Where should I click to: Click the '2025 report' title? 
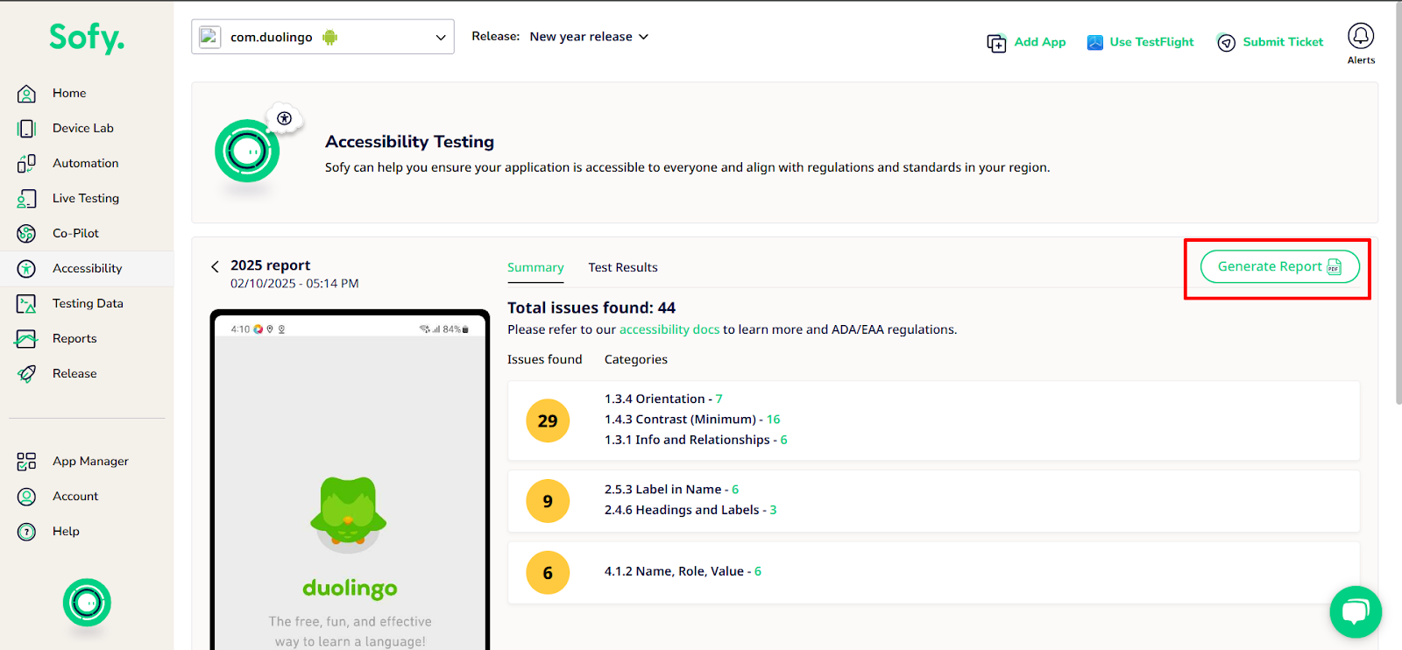pos(270,265)
